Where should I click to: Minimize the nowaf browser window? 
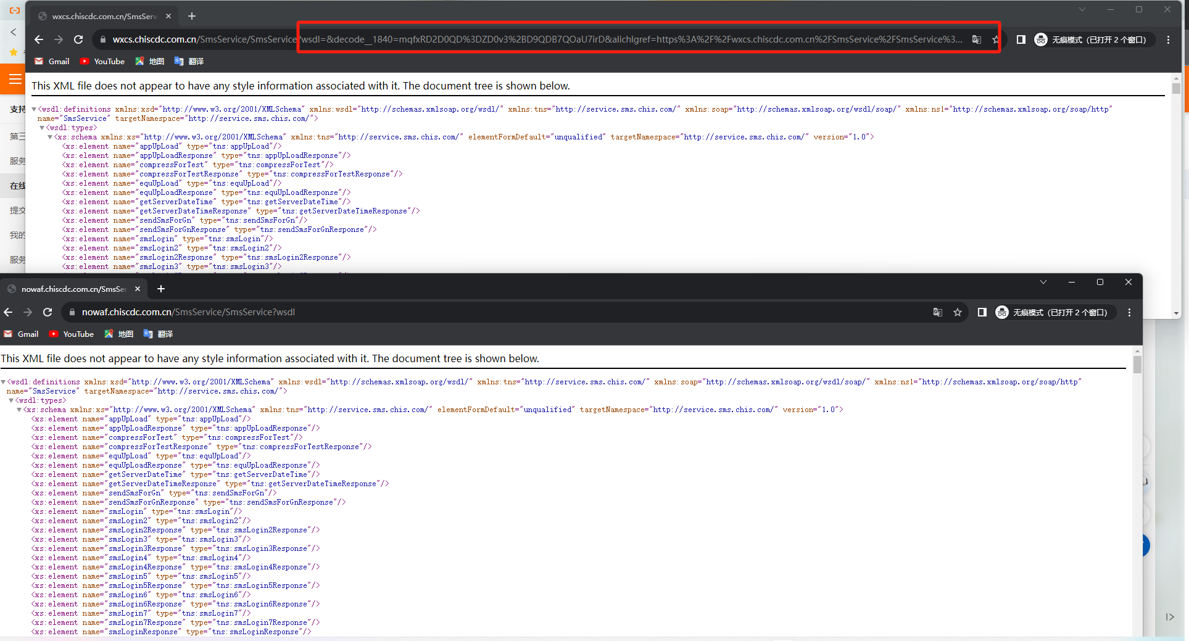1072,282
